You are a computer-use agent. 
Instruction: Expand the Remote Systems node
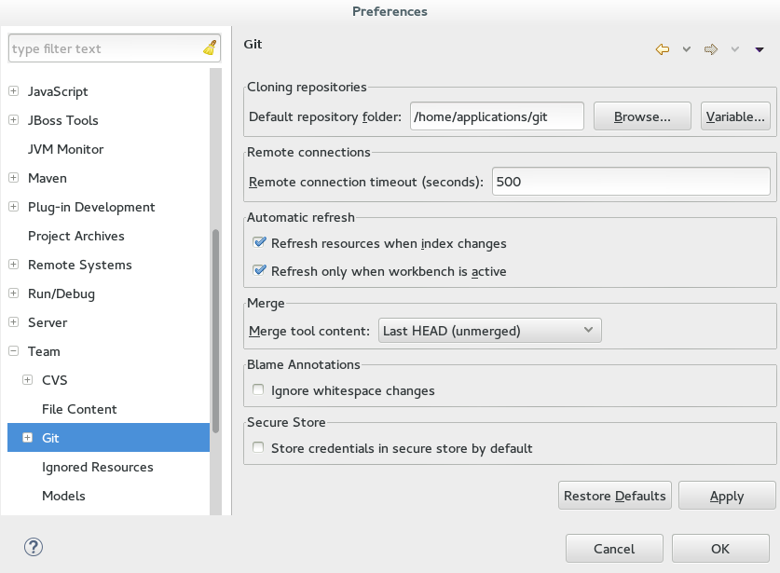coord(14,264)
